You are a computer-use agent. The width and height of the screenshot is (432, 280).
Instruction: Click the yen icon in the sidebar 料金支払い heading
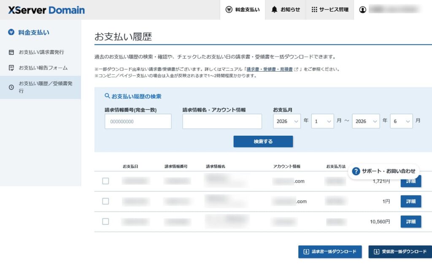coord(11,32)
